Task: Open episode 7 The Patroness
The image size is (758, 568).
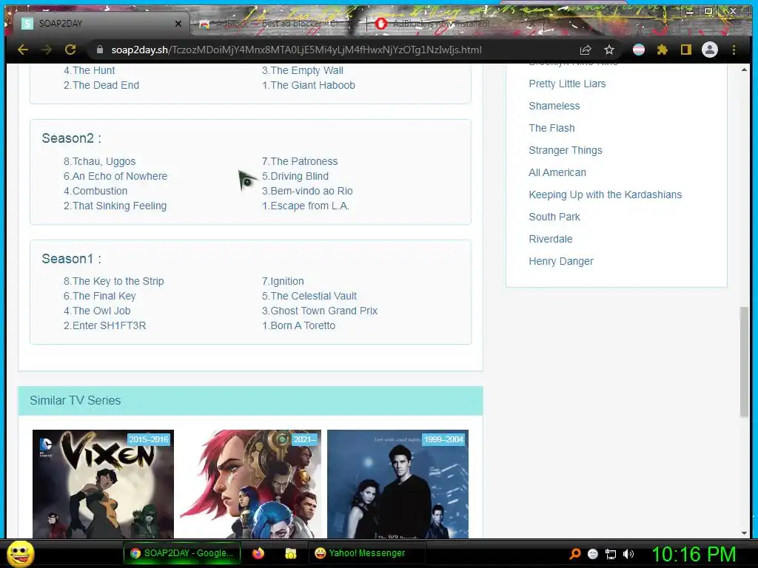Action: tap(300, 161)
